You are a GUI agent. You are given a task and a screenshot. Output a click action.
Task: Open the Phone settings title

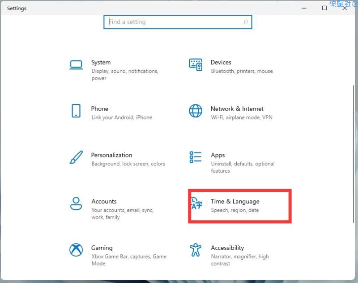coord(100,109)
